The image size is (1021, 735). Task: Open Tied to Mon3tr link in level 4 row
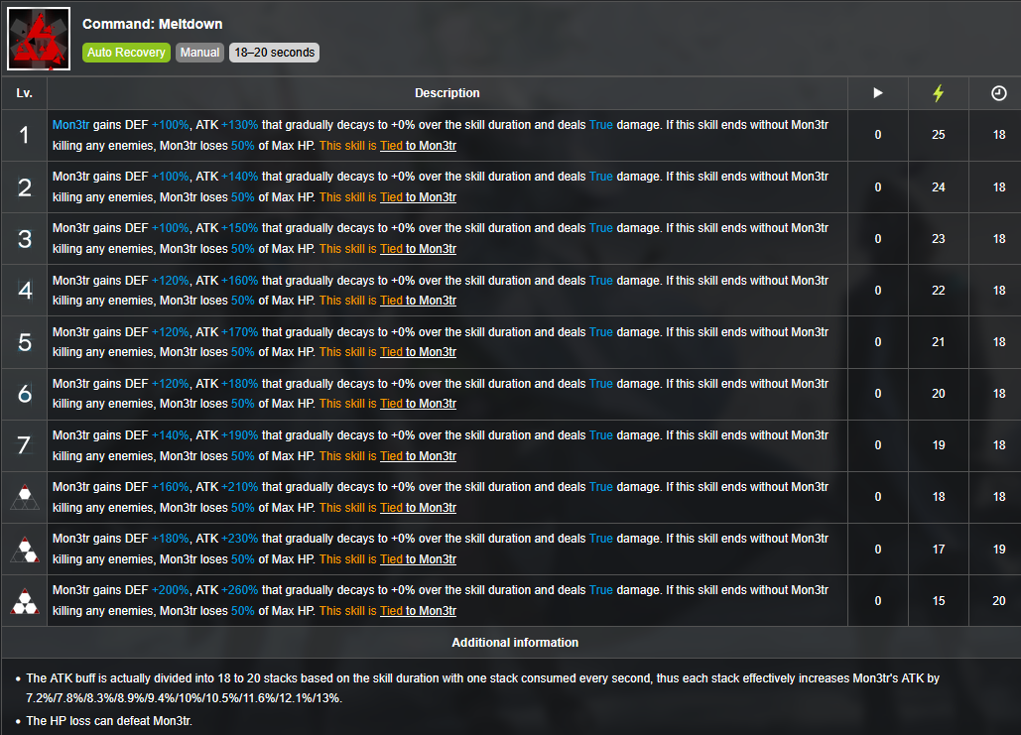(418, 301)
